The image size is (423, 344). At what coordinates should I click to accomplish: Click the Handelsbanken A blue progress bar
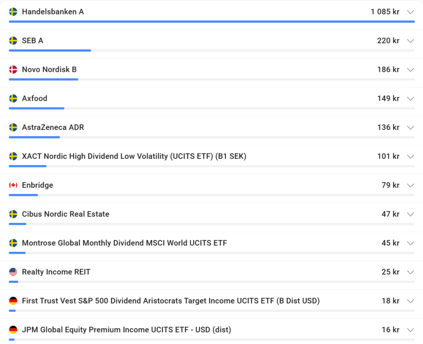(211, 21)
